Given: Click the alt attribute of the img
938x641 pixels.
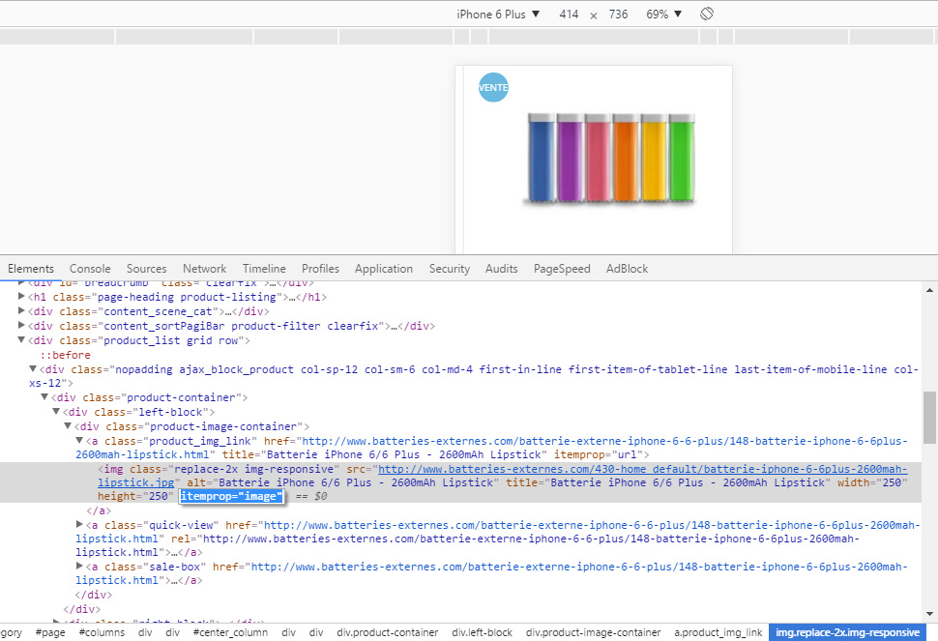Looking at the screenshot, I should [x=342, y=482].
